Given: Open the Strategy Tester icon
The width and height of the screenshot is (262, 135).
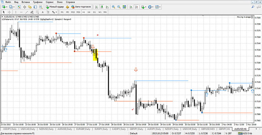Looking at the screenshot, I should click(x=40, y=7).
